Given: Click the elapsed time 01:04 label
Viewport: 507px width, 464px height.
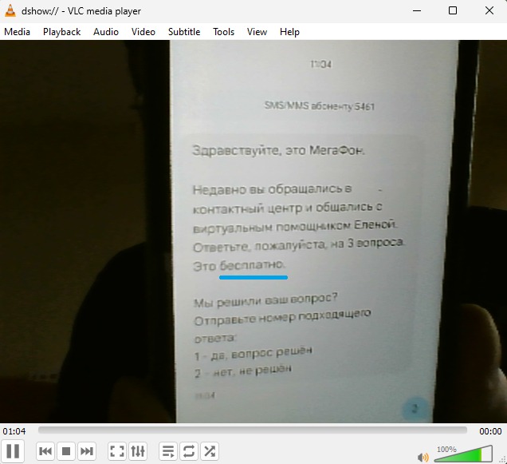Looking at the screenshot, I should [x=14, y=431].
